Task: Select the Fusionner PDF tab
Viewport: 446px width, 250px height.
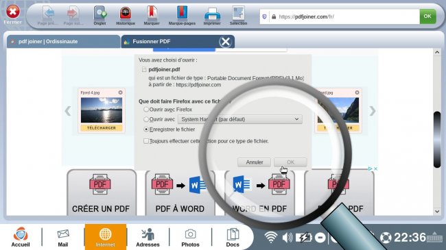Action: click(171, 42)
